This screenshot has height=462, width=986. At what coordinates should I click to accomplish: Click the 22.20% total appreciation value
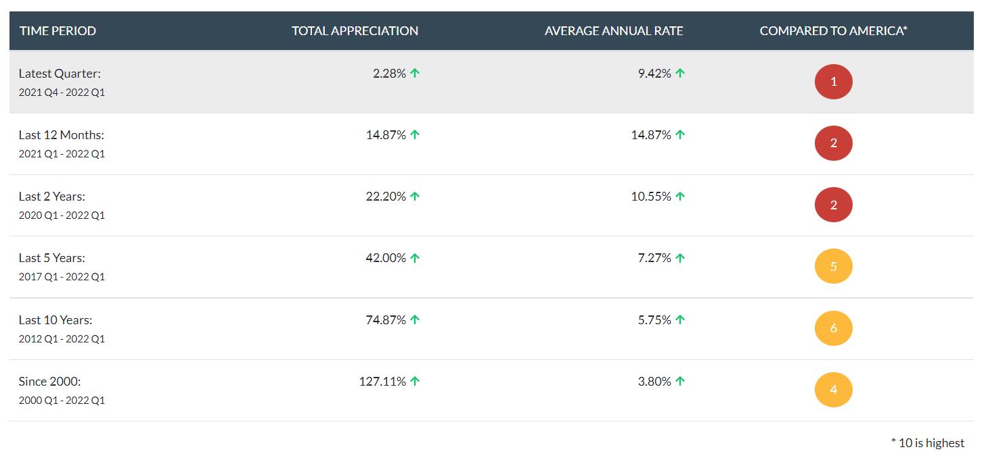pyautogui.click(x=386, y=197)
